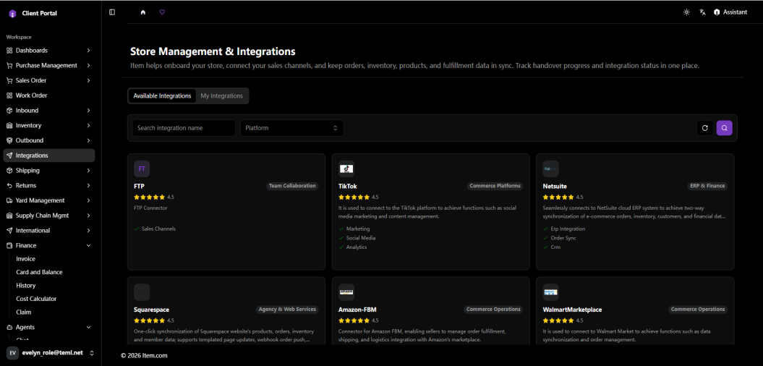Expand Sales Order chevron
The width and height of the screenshot is (763, 366).
coord(88,80)
